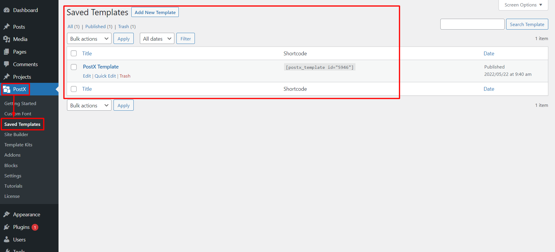Click the Dashboard gauge icon
555x252 pixels.
pyautogui.click(x=6, y=10)
